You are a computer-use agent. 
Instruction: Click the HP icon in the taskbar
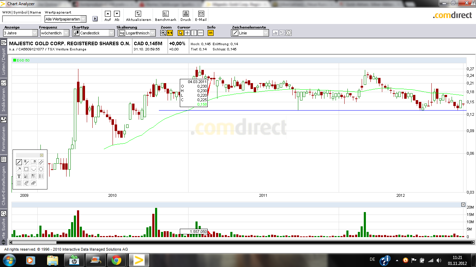(74, 260)
